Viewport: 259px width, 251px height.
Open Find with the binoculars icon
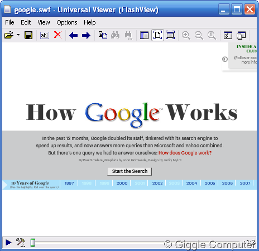(x=116, y=35)
